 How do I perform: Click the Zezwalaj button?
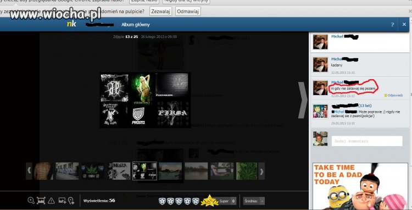160,12
